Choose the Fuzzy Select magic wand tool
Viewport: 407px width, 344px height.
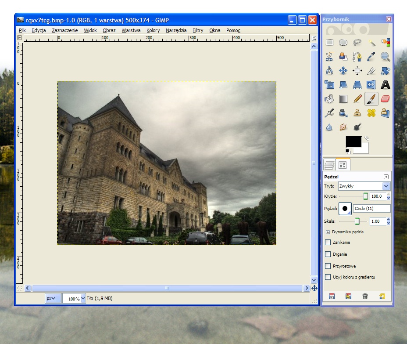coord(371,43)
